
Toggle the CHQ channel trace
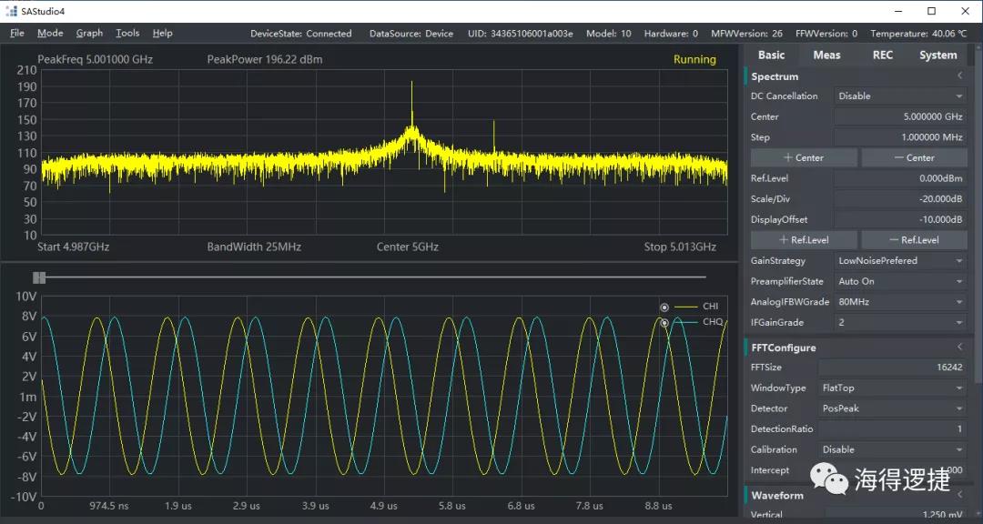point(664,323)
